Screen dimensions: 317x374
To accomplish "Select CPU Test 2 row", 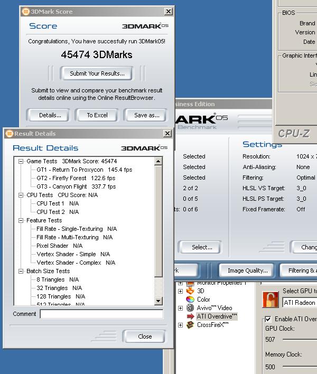I will pyautogui.click(x=58, y=212).
